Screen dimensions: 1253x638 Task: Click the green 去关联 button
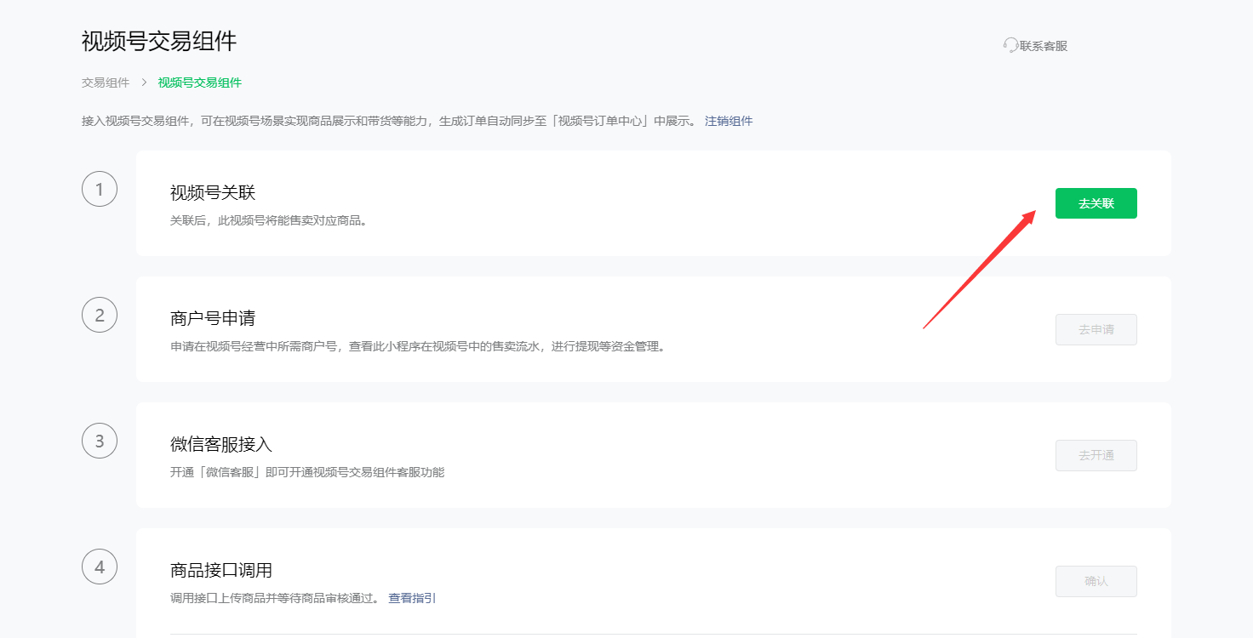coord(1096,203)
